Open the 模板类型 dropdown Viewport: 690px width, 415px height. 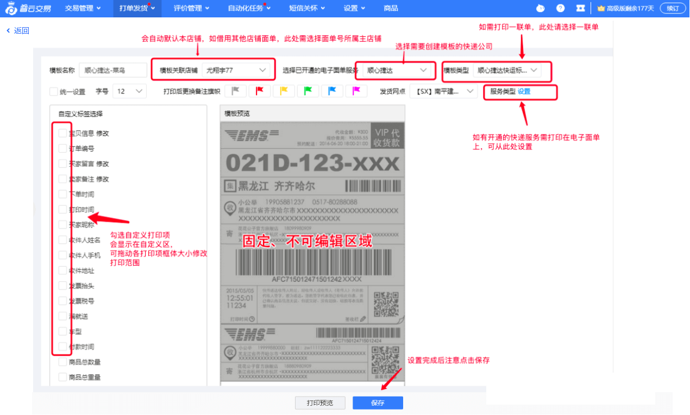tap(507, 70)
